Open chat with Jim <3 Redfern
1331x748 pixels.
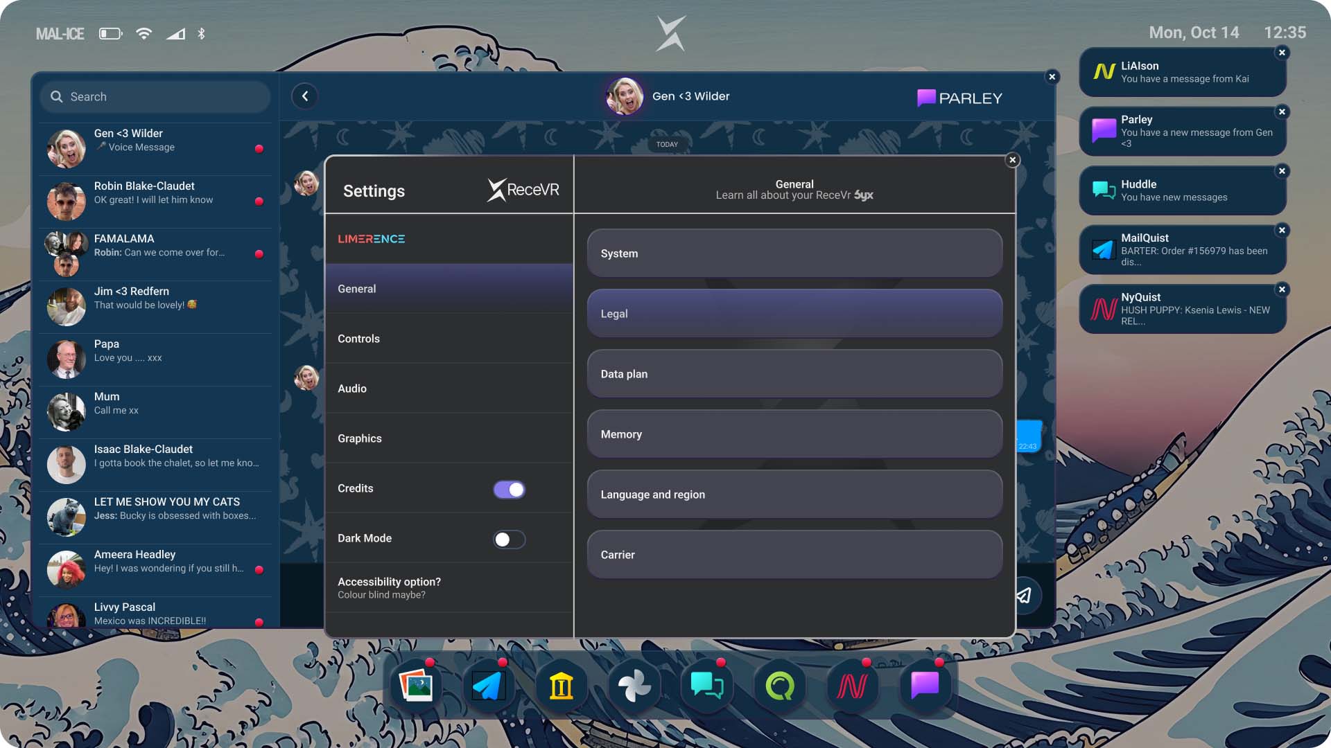155,307
